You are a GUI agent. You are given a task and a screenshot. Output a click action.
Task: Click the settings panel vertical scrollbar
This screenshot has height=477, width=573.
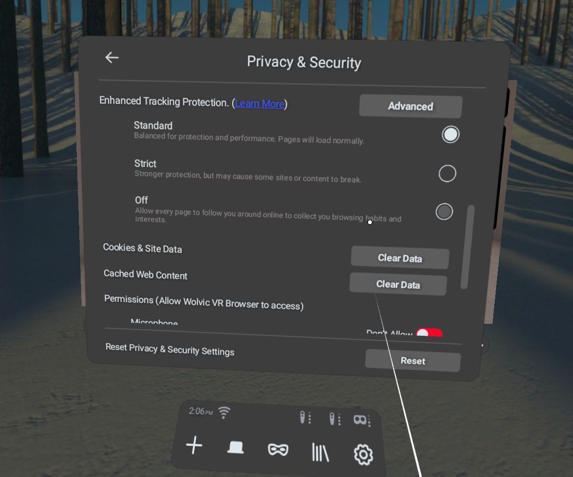click(x=468, y=247)
